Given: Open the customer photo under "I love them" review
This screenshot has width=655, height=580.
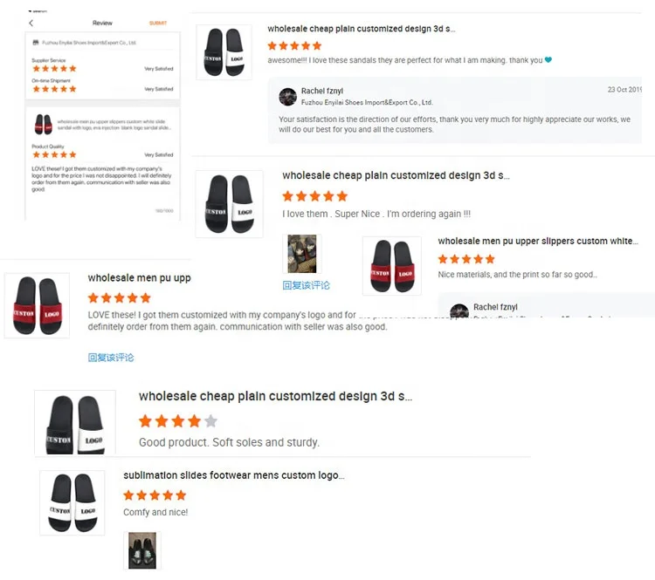Looking at the screenshot, I should (302, 254).
